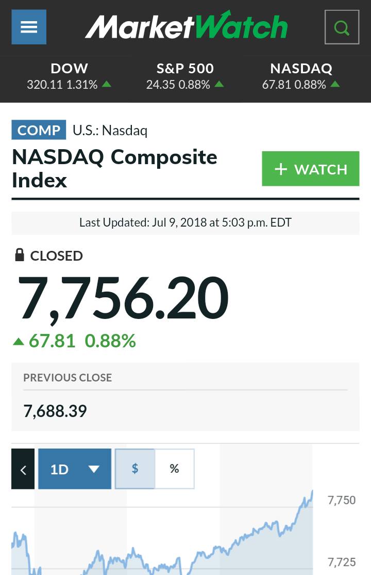371x575 pixels.
Task: Click the previous close value 7,688.39
Action: [x=55, y=411]
